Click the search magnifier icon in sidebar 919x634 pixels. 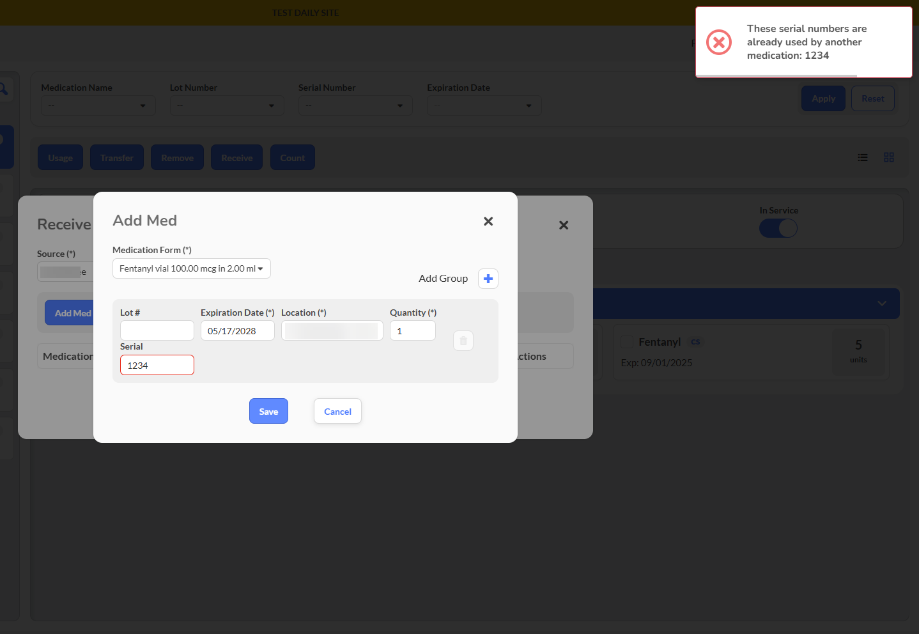pos(4,89)
